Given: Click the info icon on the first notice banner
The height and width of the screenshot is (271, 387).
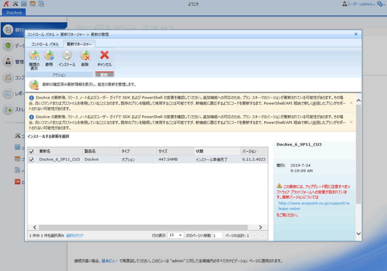Looking at the screenshot, I should click(x=31, y=98).
